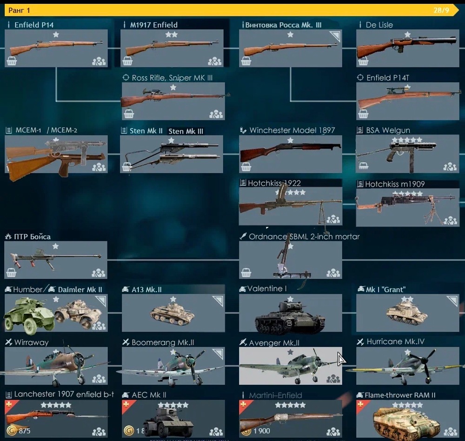The height and width of the screenshot is (441, 465).
Task: Open the Flame-thrower RAM II premium card
Action: (407, 419)
